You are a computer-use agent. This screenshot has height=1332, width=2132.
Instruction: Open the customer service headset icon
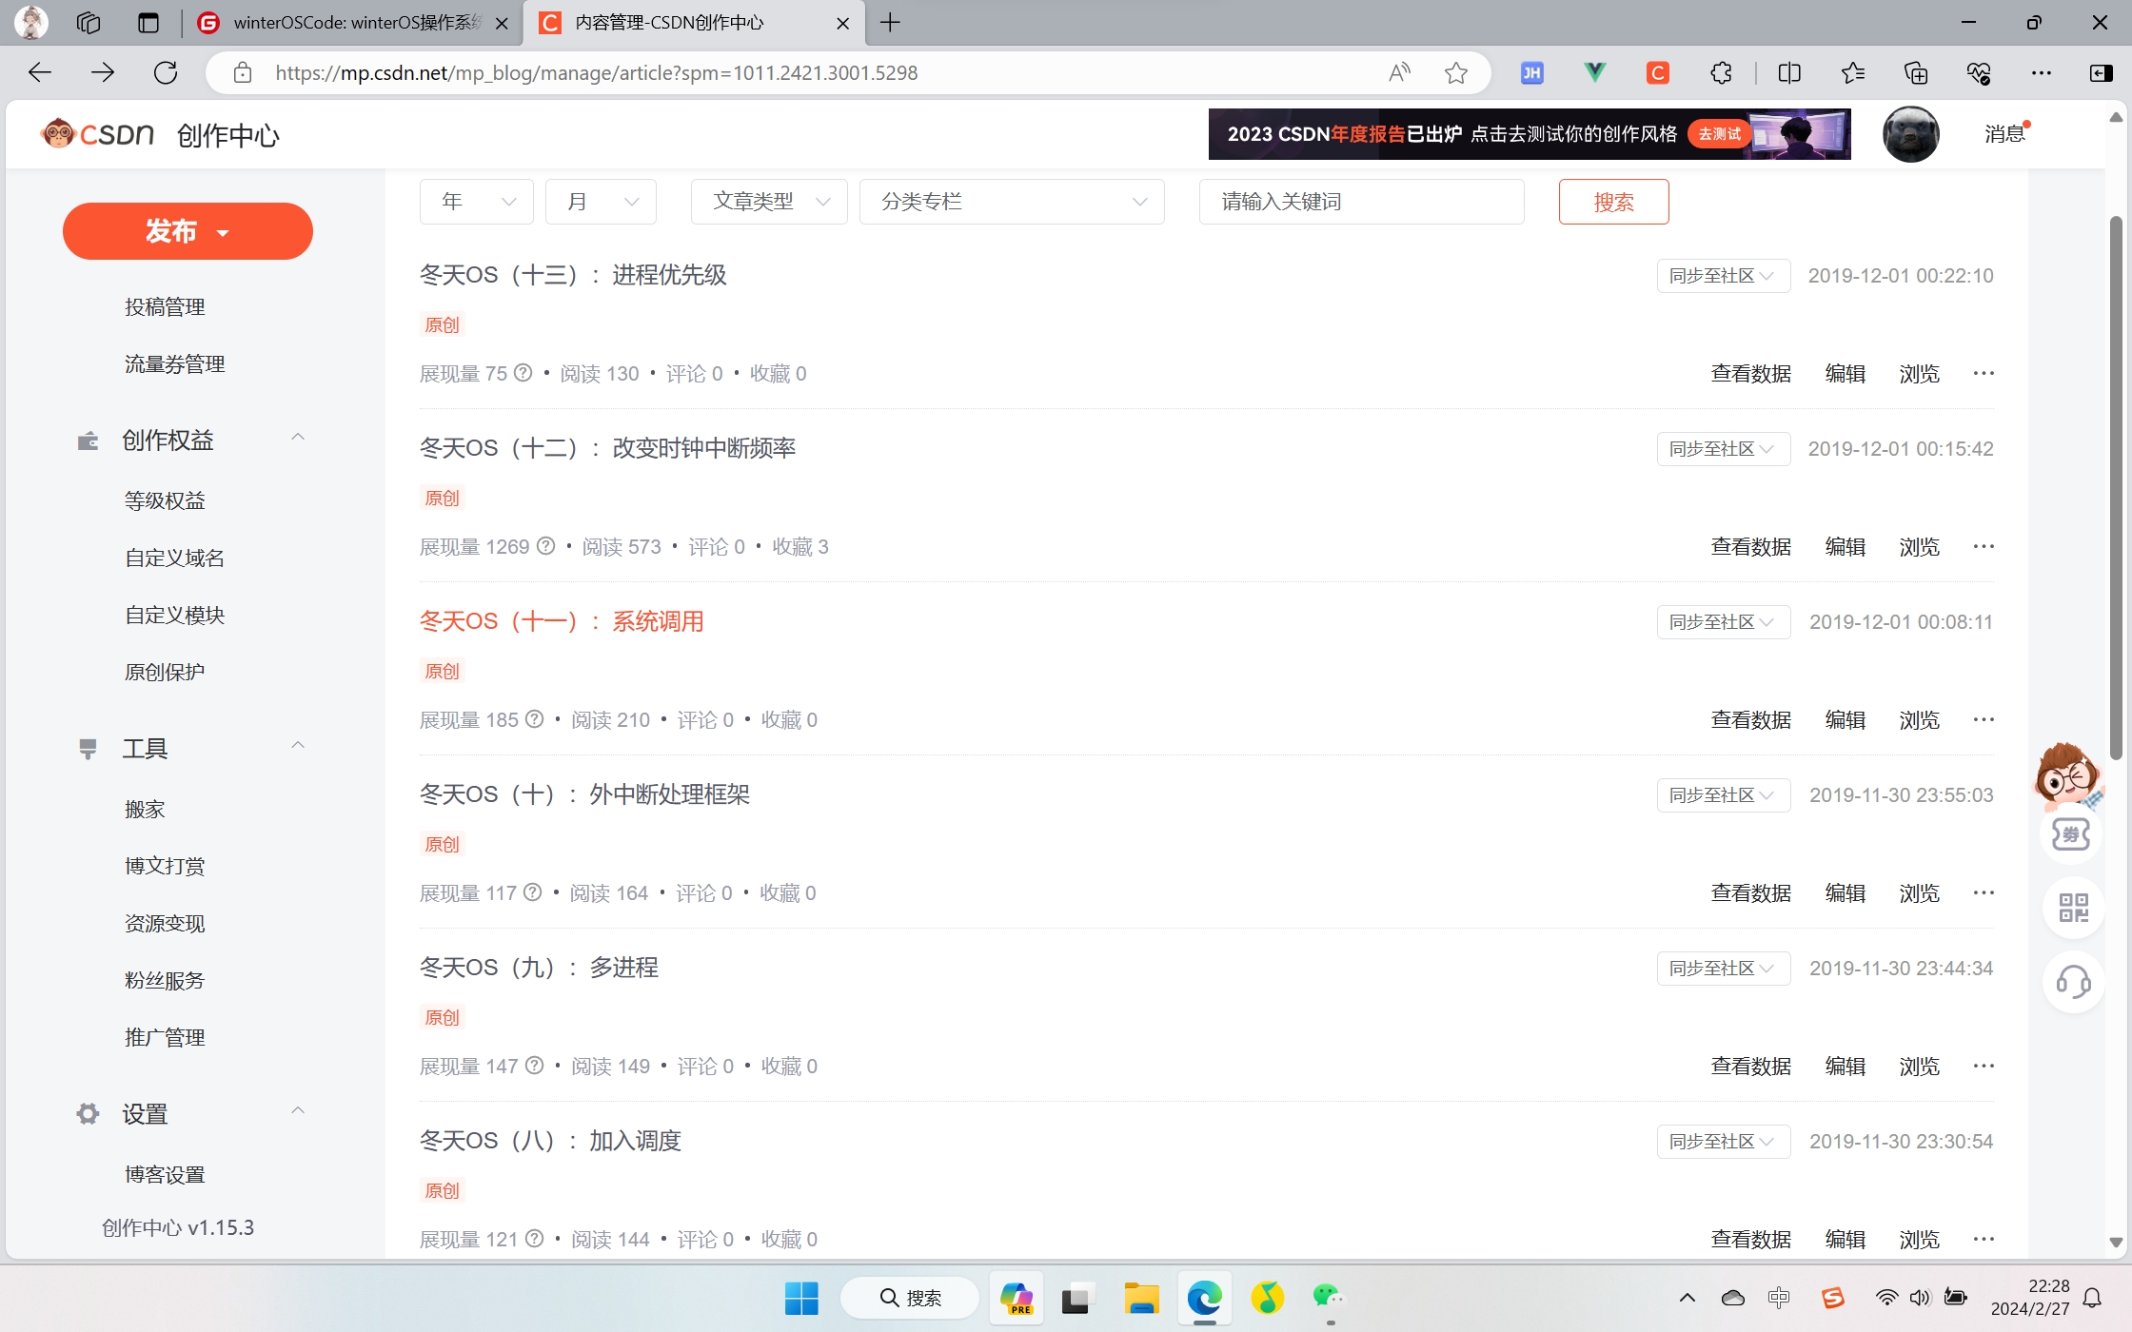click(x=2073, y=982)
